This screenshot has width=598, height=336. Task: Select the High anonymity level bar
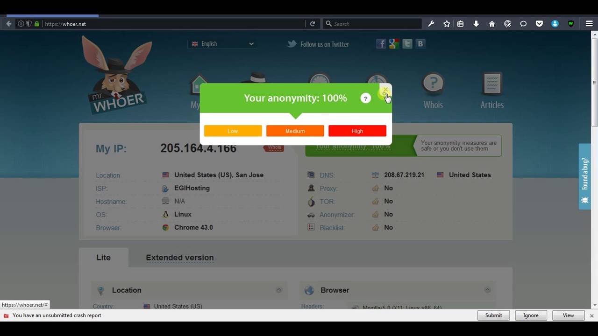pos(357,131)
